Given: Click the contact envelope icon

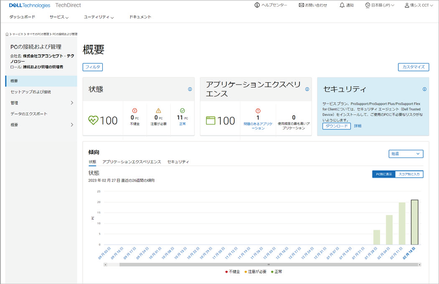Looking at the screenshot, I should point(301,5).
